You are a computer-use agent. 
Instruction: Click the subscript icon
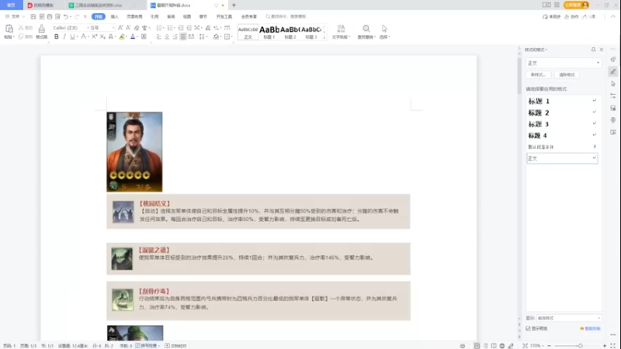coord(102,36)
